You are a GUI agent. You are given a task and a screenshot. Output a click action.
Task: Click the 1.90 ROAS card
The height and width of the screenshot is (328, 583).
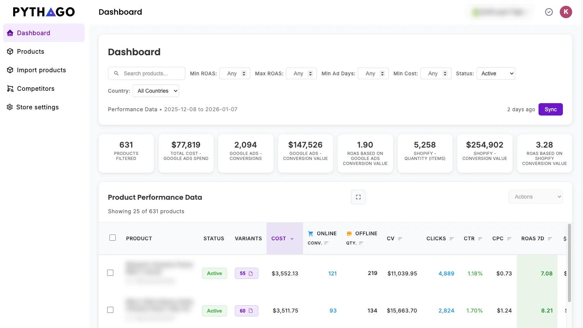click(x=365, y=153)
